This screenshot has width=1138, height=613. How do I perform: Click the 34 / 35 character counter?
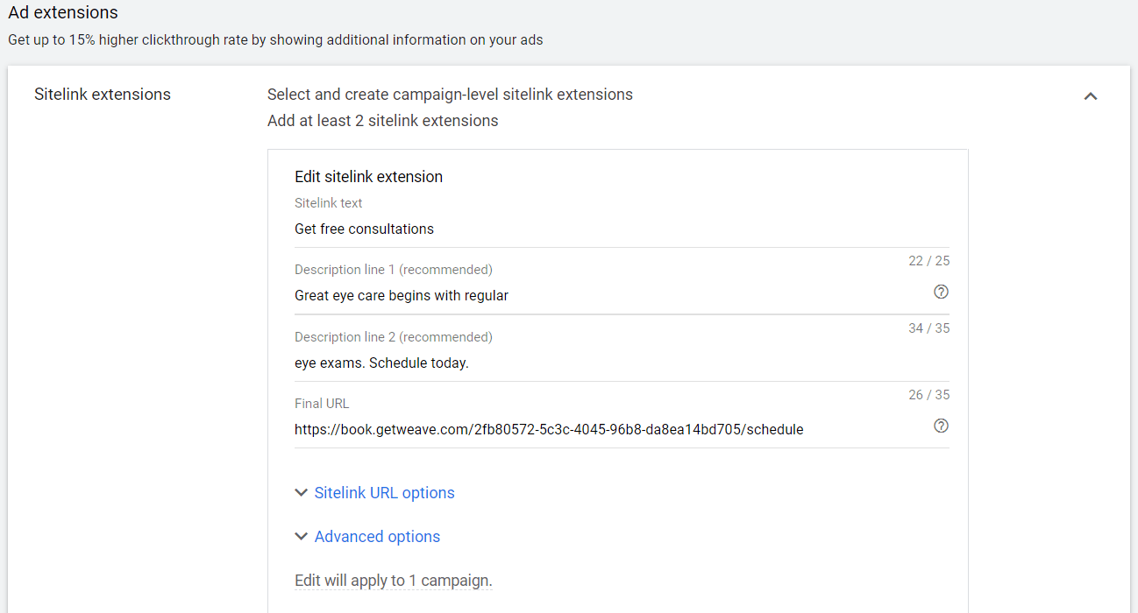[x=928, y=328]
